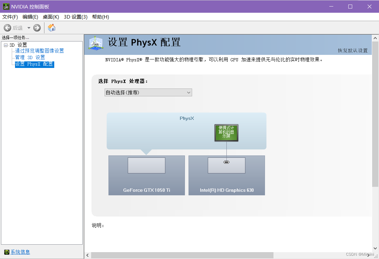Click the vertical scrollbar down arrow

point(375,248)
